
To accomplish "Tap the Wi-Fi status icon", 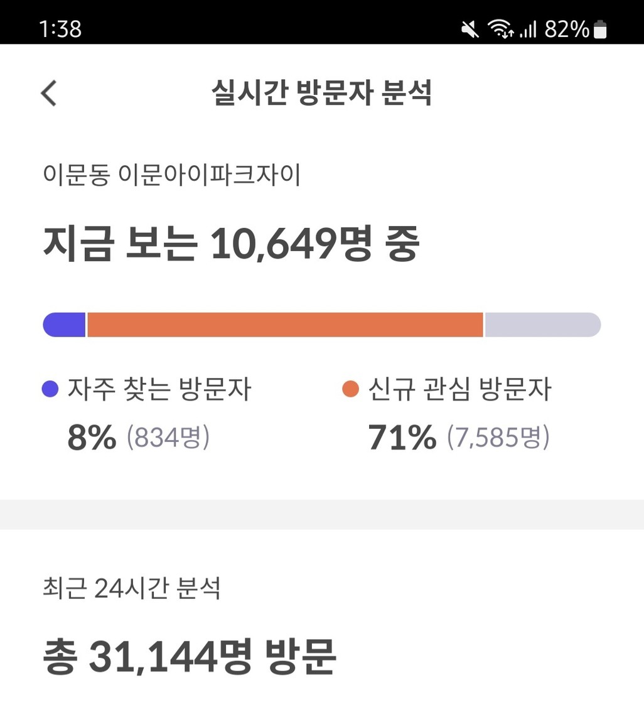I will tap(500, 29).
